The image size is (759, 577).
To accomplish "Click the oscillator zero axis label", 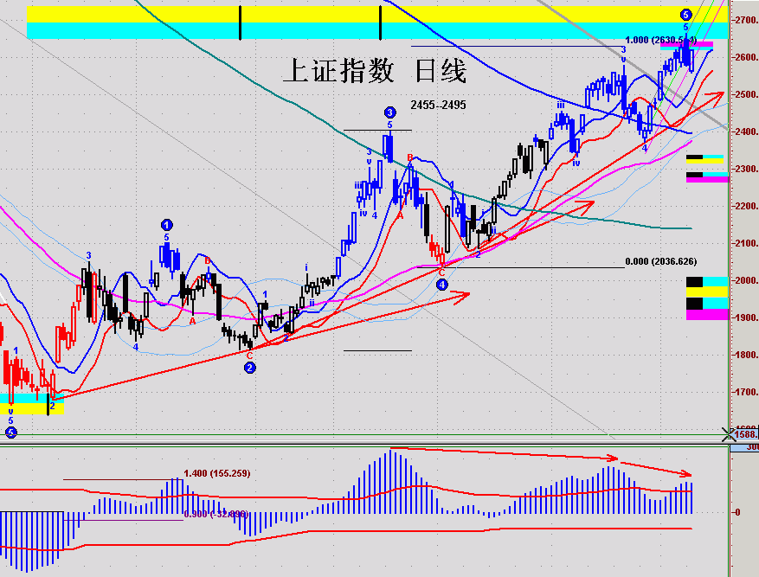I will pyautogui.click(x=737, y=512).
